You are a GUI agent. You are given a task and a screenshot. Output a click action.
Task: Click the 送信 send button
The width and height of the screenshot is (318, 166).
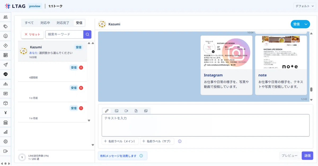click(307, 156)
